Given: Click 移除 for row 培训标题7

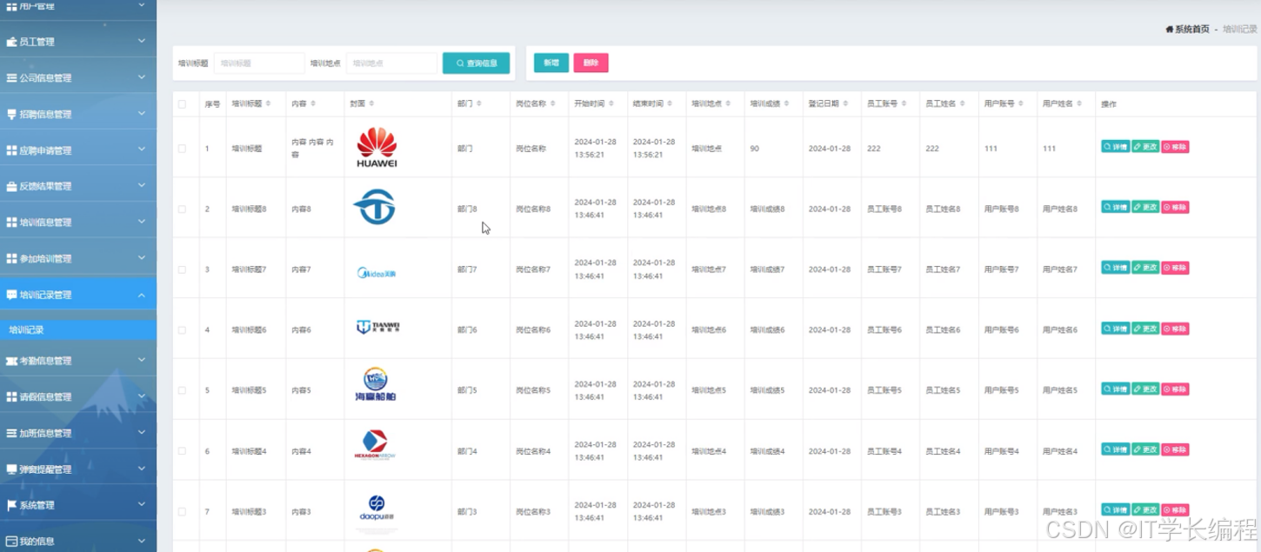Looking at the screenshot, I should (x=1175, y=268).
